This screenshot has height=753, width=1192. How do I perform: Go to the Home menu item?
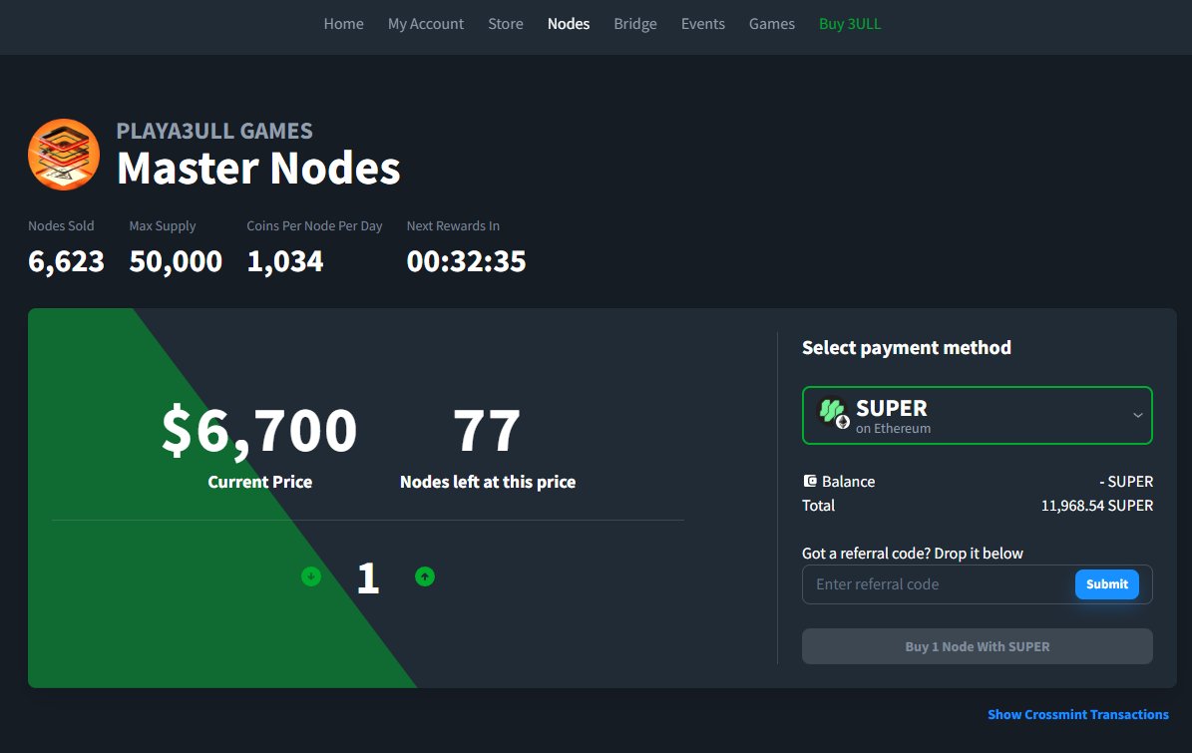[x=343, y=24]
